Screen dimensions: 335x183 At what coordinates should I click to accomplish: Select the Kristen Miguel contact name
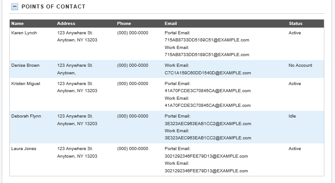coord(26,84)
